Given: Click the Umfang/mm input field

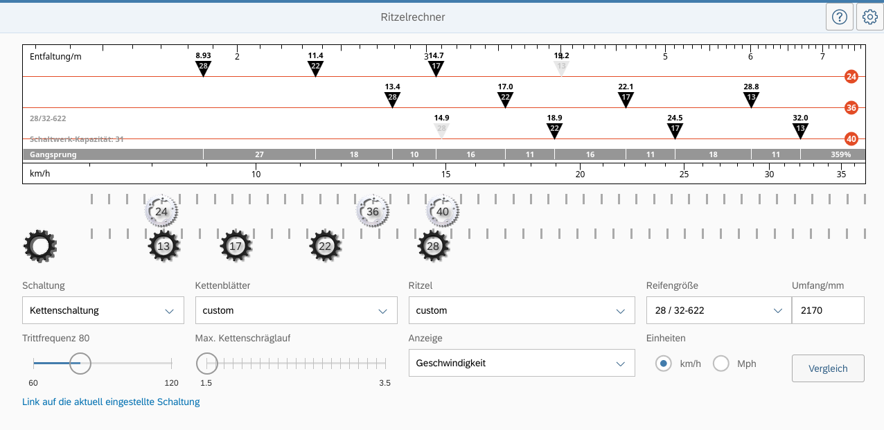Looking at the screenshot, I should point(828,311).
